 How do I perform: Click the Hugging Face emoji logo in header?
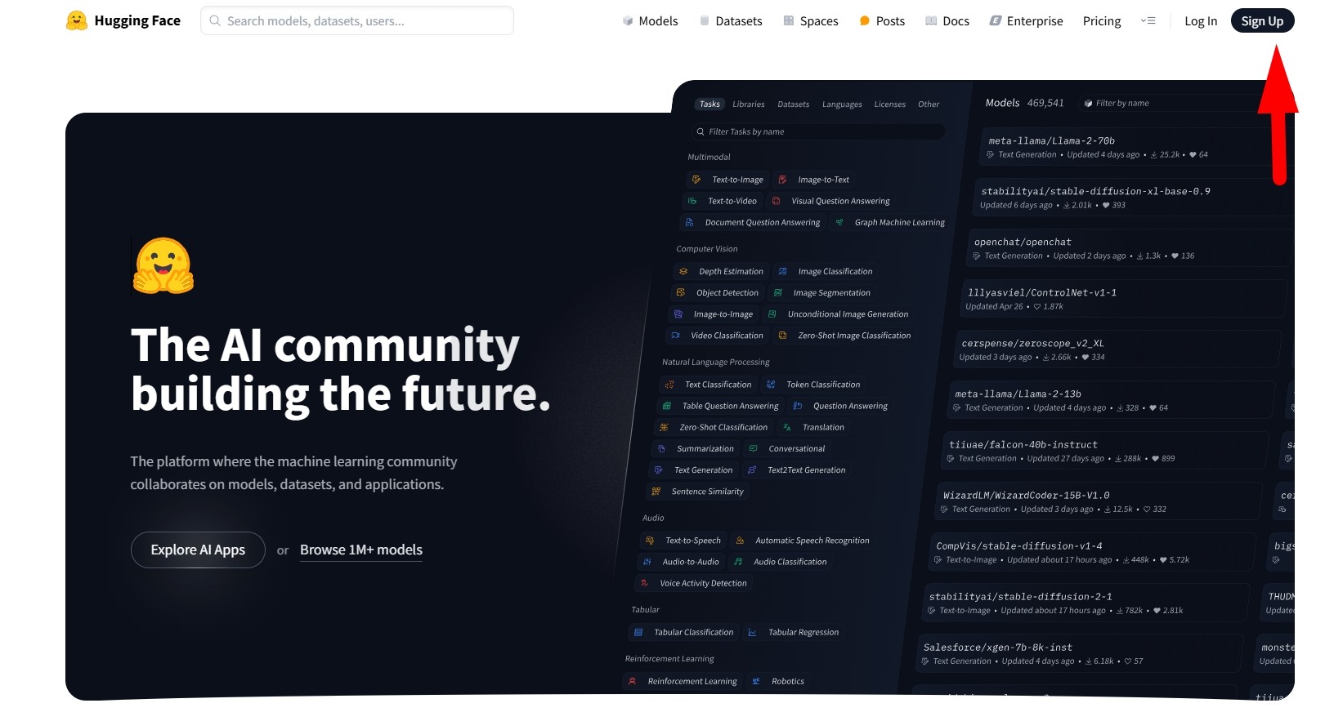click(x=77, y=20)
